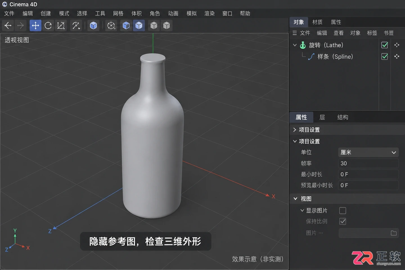Open the object panel 对象 menu
This screenshot has height=270, width=405.
point(355,33)
